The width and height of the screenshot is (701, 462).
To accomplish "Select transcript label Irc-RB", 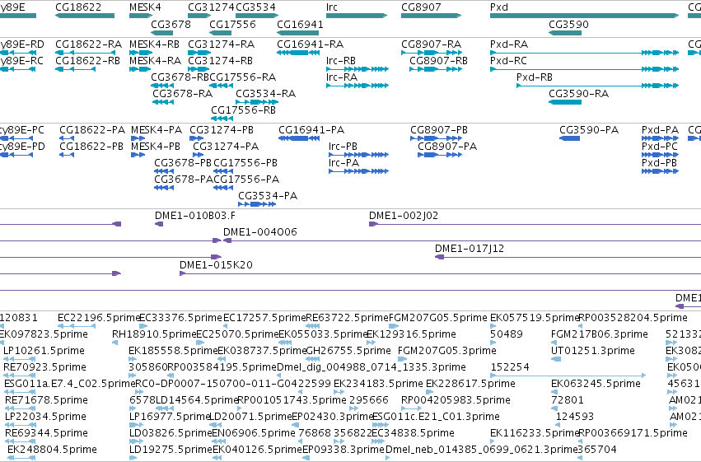I will coord(341,61).
